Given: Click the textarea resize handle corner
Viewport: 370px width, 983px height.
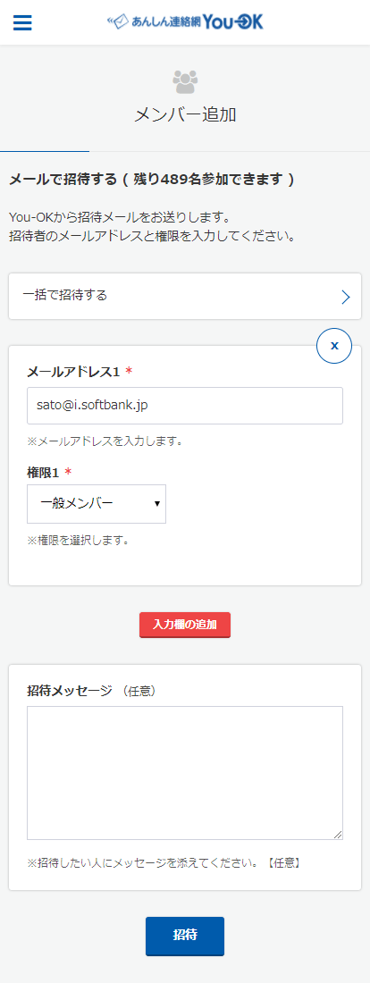Looking at the screenshot, I should [x=338, y=835].
